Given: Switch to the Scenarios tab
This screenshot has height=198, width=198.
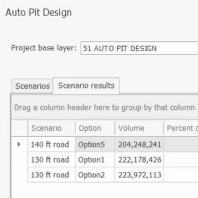Looking at the screenshot, I should pyautogui.click(x=32, y=86).
